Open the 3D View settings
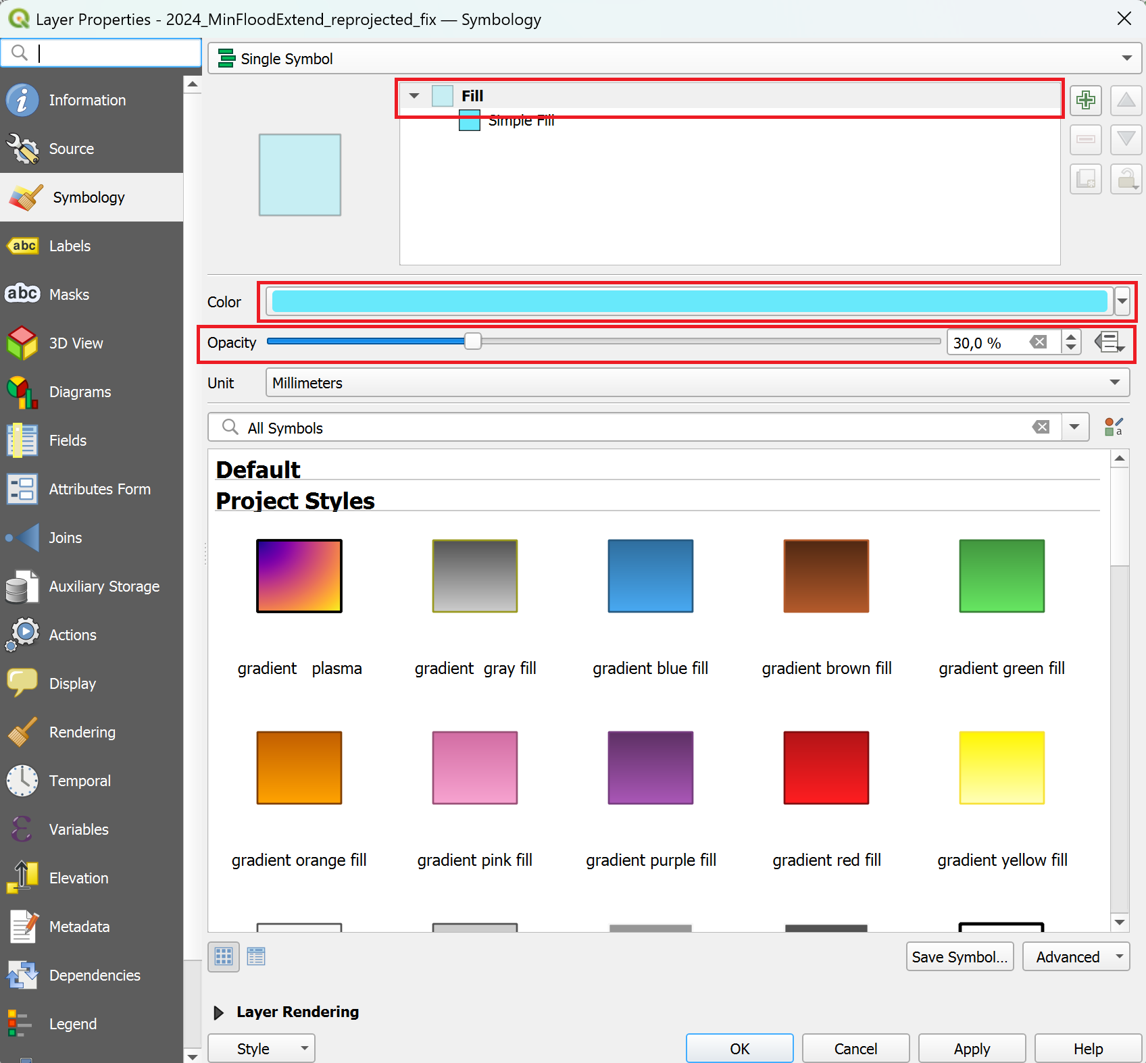Viewport: 1146px width, 1063px height. [91, 343]
